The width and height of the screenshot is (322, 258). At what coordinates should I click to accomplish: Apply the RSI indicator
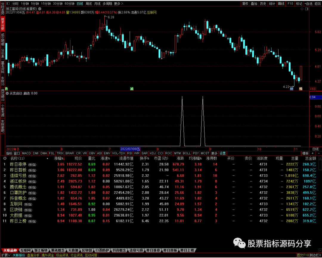coord(130,153)
